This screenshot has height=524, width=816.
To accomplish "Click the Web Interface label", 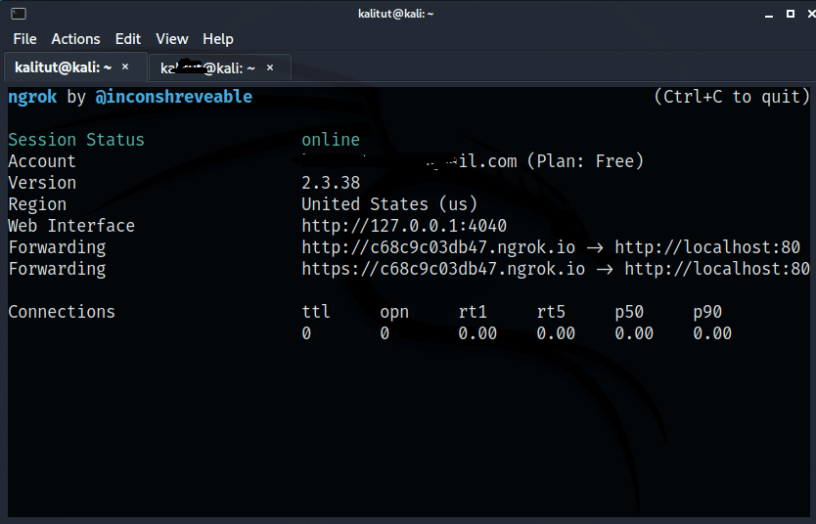I will pyautogui.click(x=71, y=226).
